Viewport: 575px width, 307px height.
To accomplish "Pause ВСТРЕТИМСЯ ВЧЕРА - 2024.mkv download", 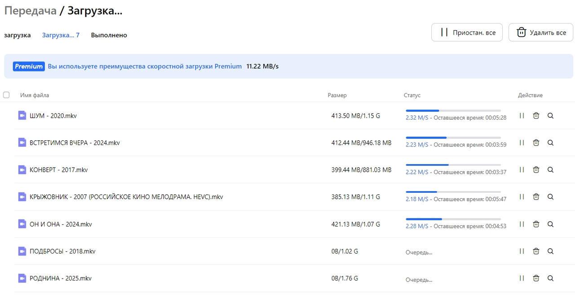I will [522, 142].
